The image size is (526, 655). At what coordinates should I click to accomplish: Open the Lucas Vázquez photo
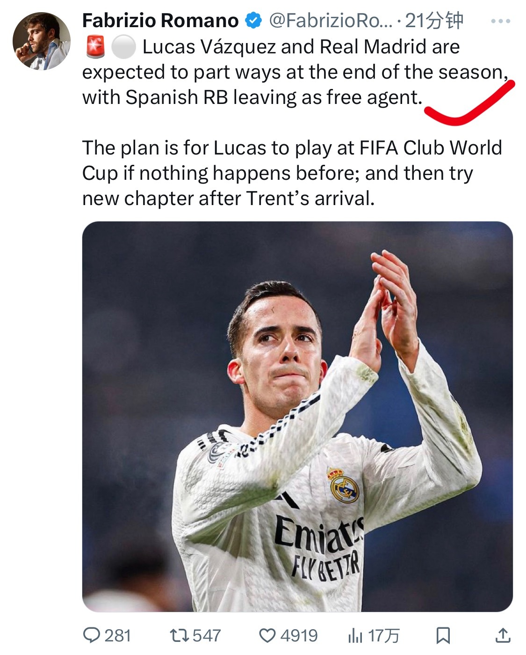(x=297, y=417)
